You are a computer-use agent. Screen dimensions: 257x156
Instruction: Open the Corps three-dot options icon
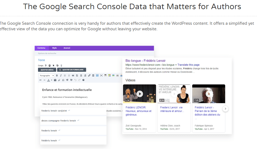tap(61, 66)
